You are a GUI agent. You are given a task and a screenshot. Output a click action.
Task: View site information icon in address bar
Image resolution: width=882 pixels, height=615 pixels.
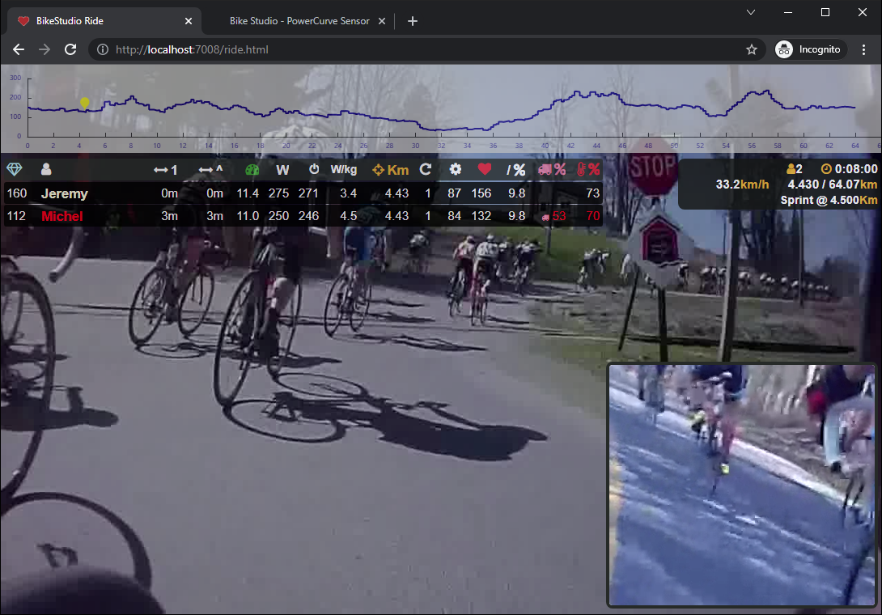[x=103, y=49]
